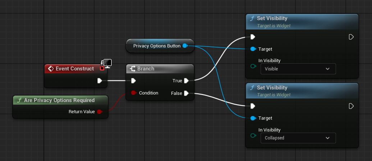372x161 pixels.
Task: Click top Set Visibility execution output pin
Action: coord(351,37)
